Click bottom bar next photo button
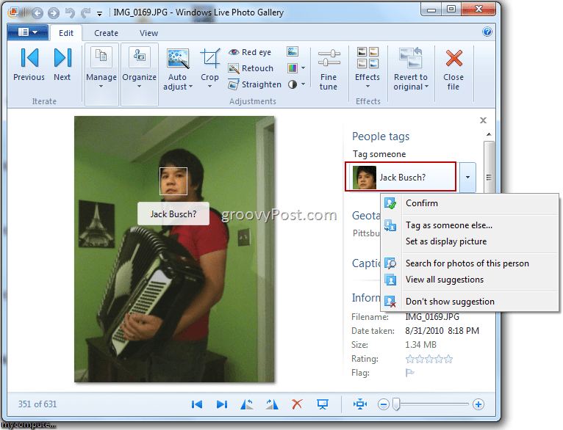563x430 pixels. pyautogui.click(x=221, y=404)
